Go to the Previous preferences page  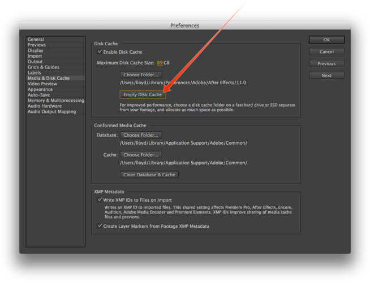326,64
